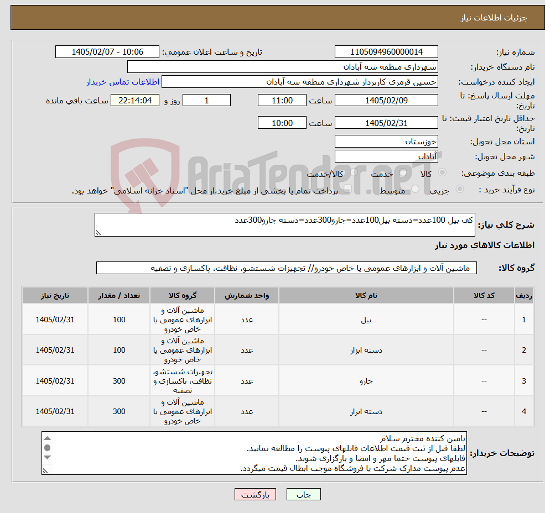Click price validity time 10:00

coord(282,123)
